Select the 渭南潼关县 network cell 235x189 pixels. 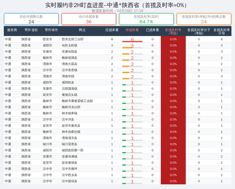point(70,138)
